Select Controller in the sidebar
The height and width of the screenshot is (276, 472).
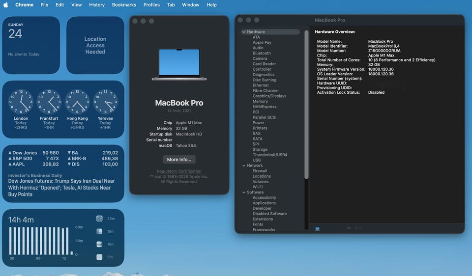point(262,69)
